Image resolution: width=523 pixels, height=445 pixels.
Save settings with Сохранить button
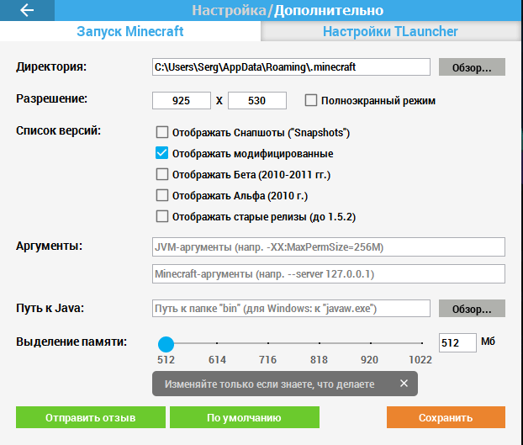446,417
